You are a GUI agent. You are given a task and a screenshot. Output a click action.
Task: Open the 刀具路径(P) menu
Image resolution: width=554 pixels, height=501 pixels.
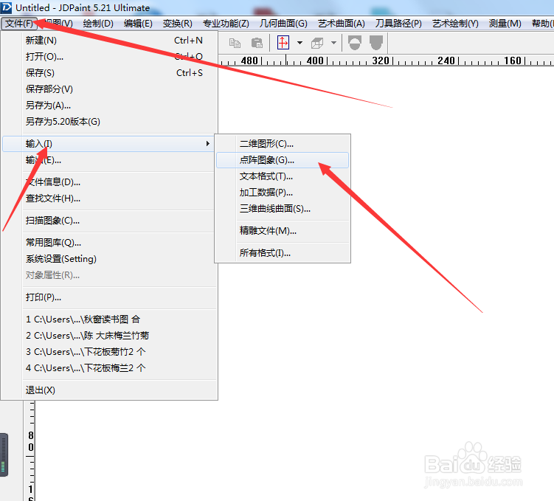pyautogui.click(x=398, y=24)
